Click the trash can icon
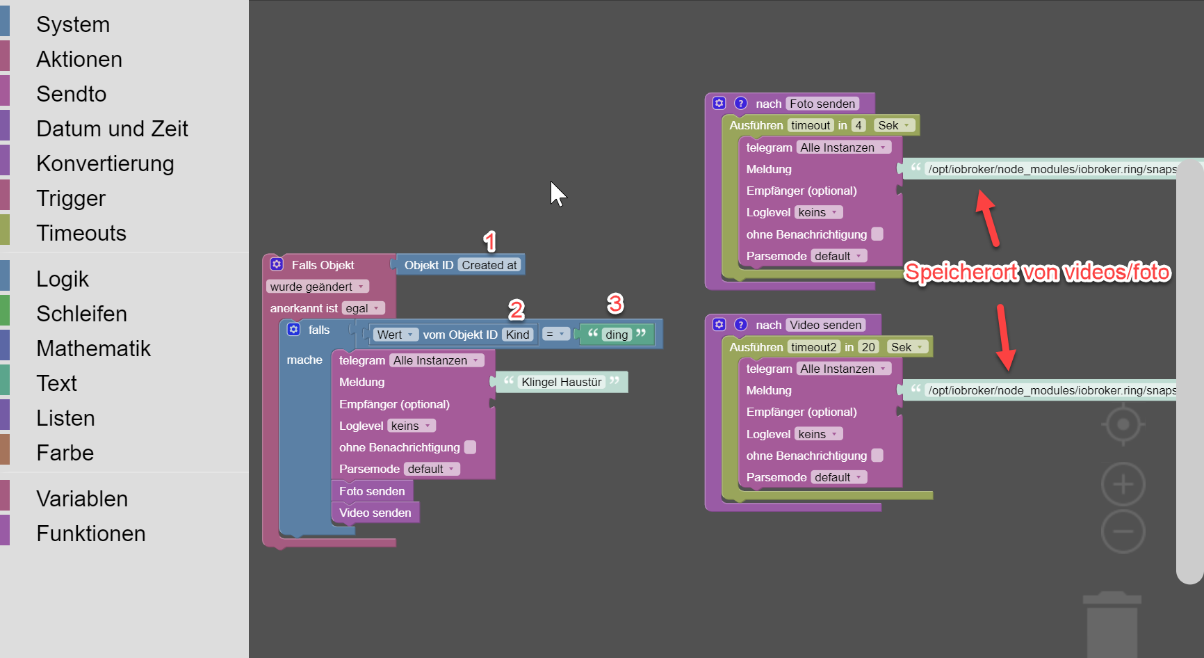The image size is (1204, 658). 1112,624
